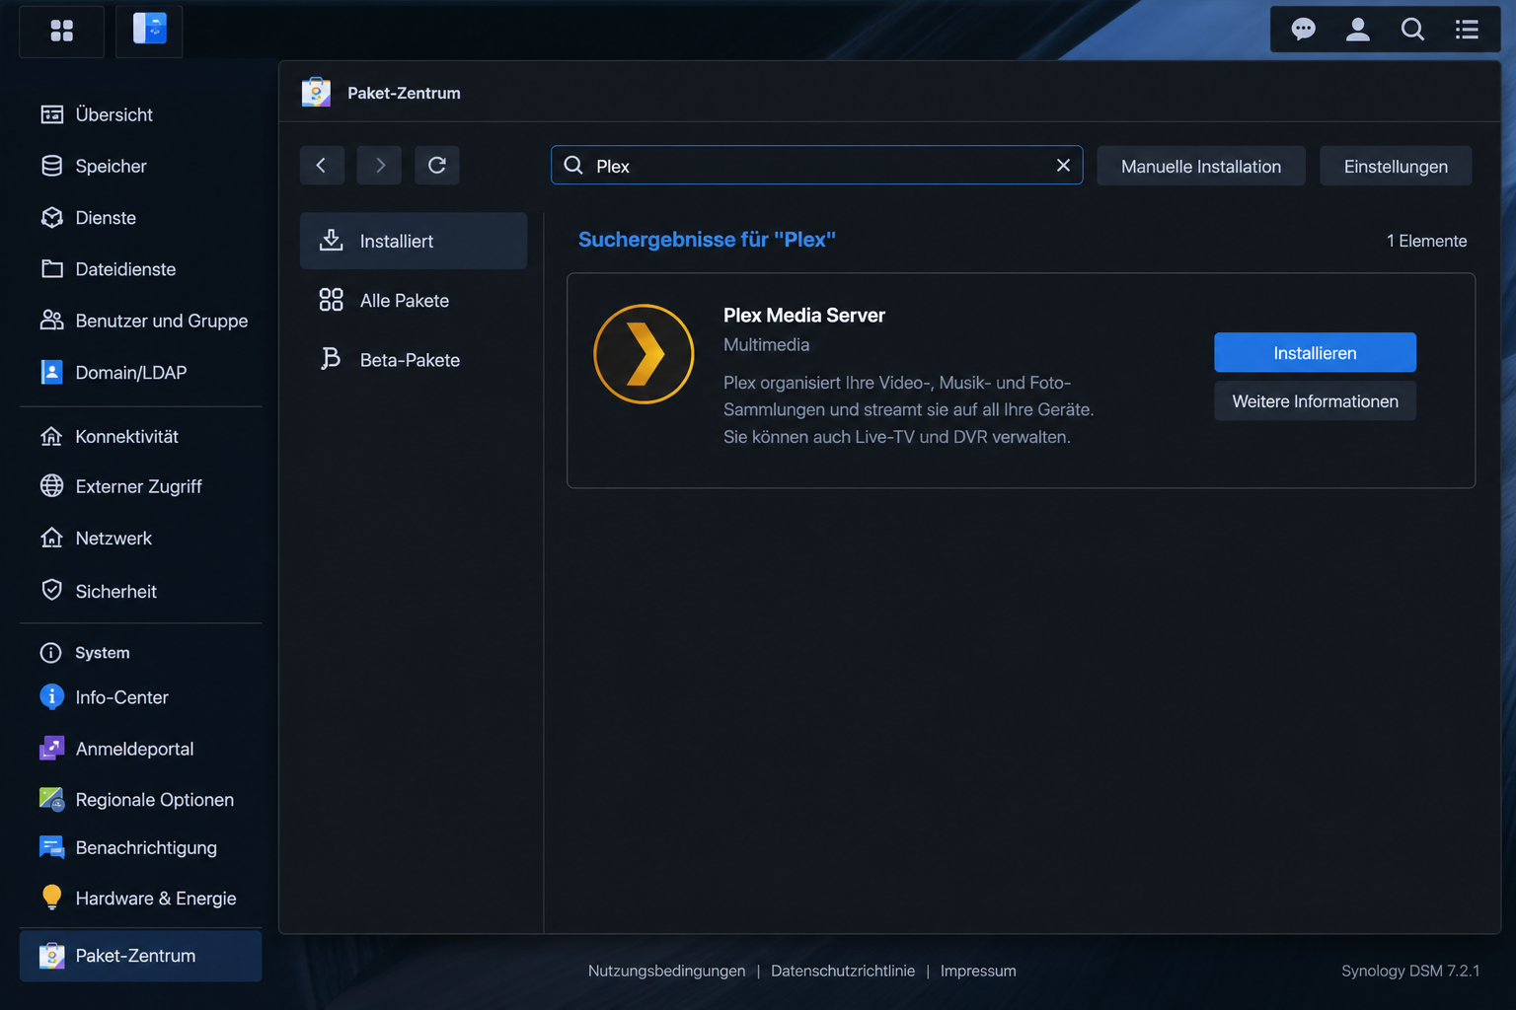Open the notifications chat bubble icon
The width and height of the screenshot is (1516, 1010).
(x=1303, y=30)
